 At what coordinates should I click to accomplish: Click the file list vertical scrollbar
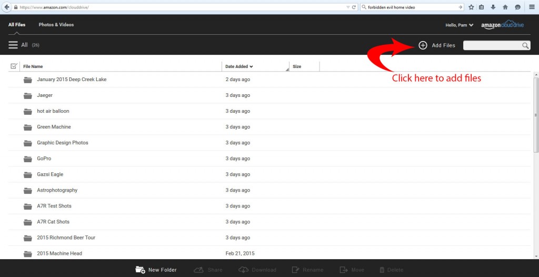(536, 114)
